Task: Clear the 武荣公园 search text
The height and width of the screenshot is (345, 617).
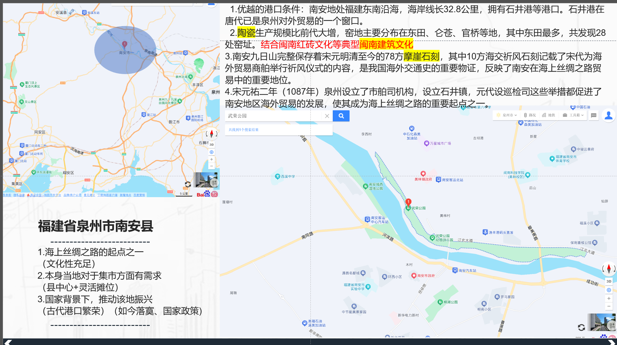Action: point(327,116)
